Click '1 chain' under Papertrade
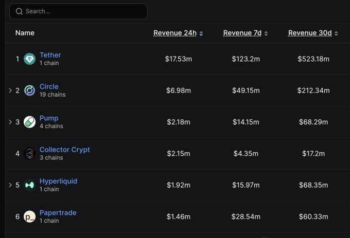This screenshot has height=238, width=350. click(49, 221)
